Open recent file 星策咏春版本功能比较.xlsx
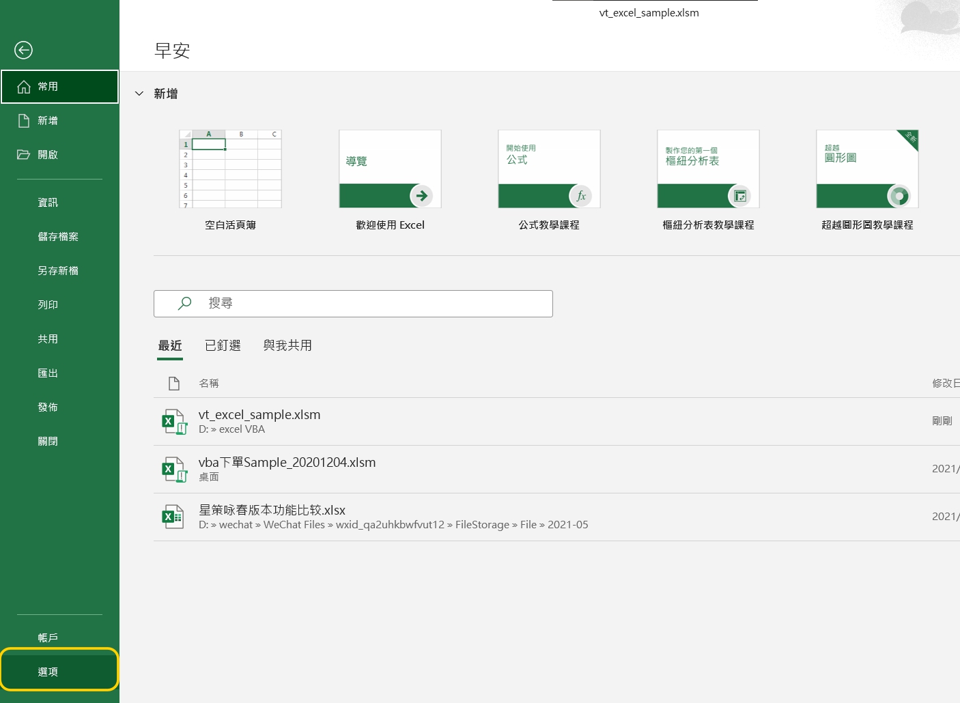Viewport: 960px width, 703px height. click(556, 517)
